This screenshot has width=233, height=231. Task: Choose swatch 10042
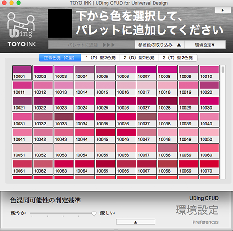click(43, 135)
